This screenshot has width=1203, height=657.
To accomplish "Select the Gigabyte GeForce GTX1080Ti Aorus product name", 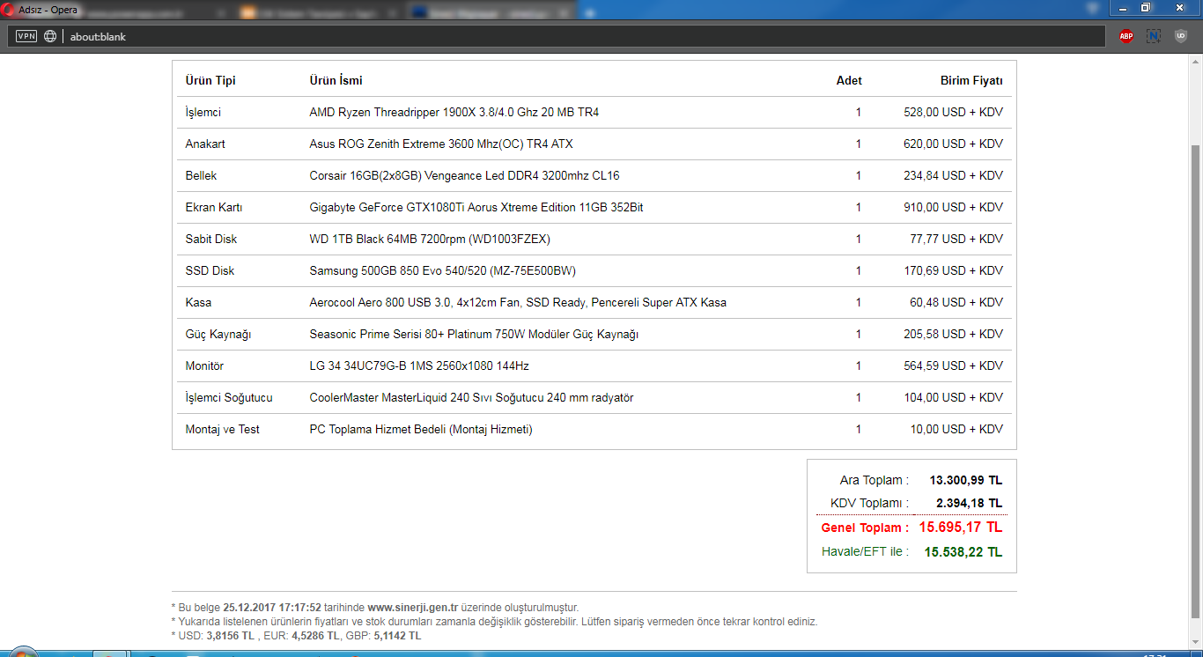I will (476, 207).
